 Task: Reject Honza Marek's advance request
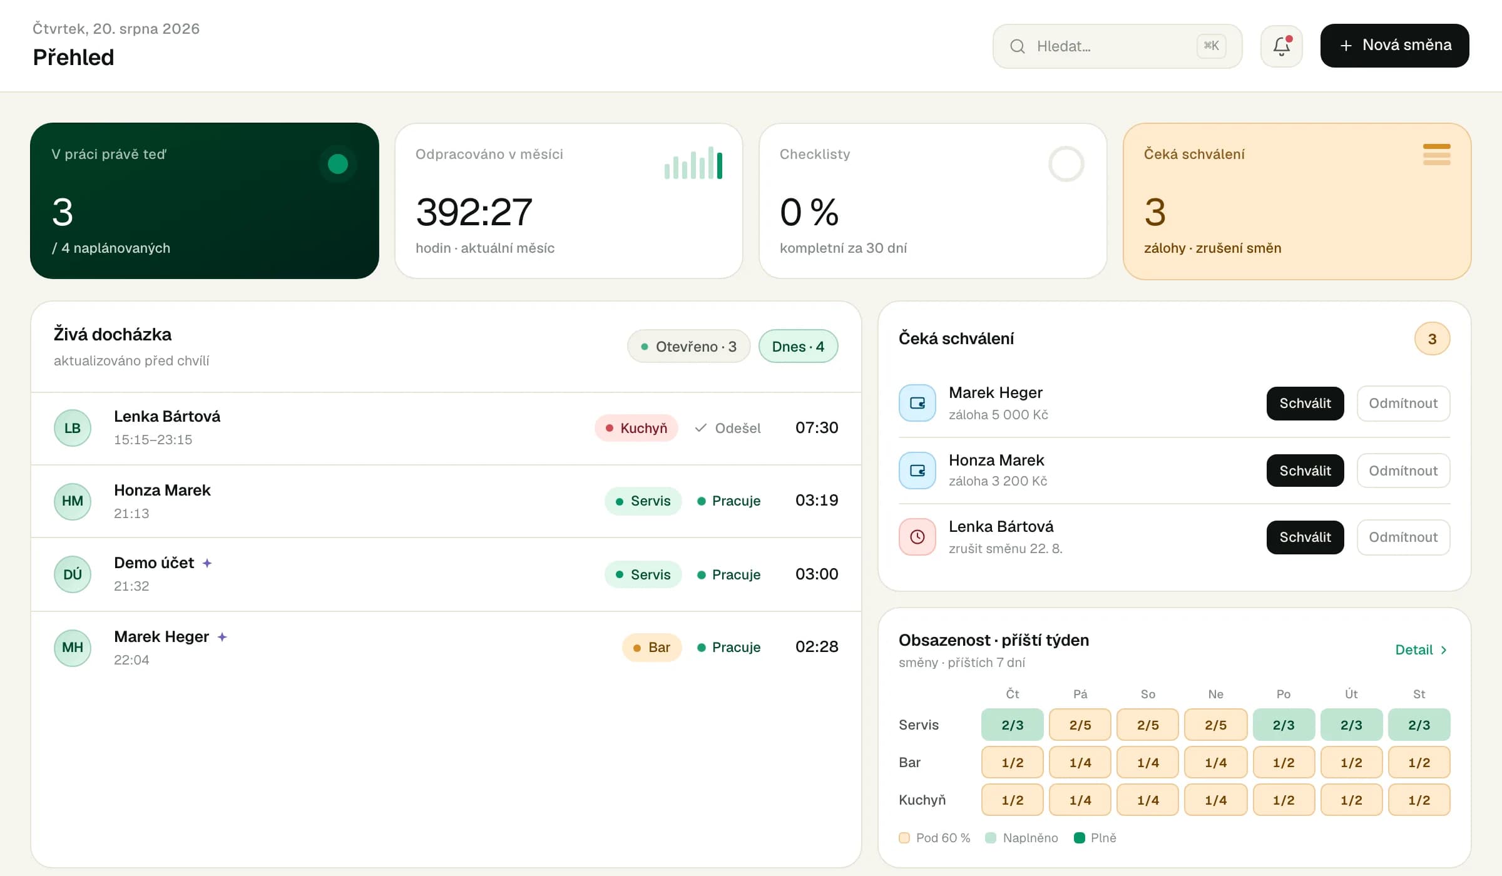tap(1403, 471)
